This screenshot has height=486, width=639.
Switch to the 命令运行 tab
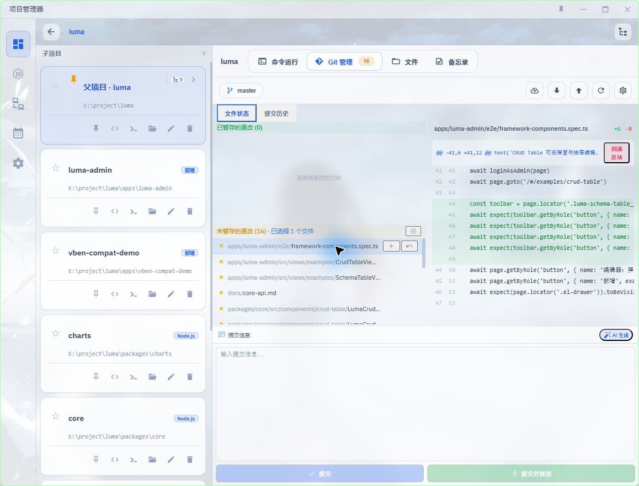click(x=278, y=62)
